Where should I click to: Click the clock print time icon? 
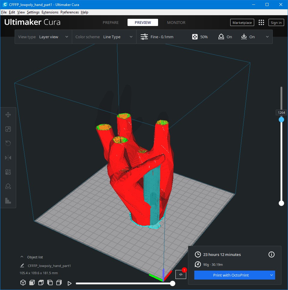pyautogui.click(x=198, y=254)
